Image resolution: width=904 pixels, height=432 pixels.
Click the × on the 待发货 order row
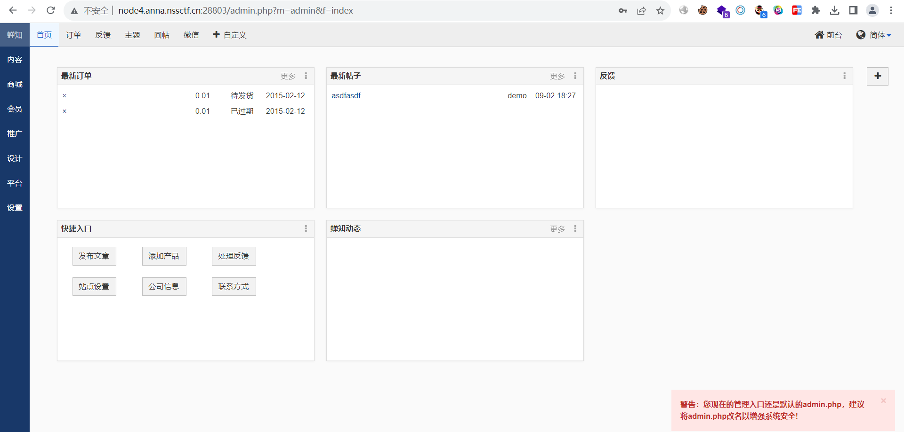pyautogui.click(x=65, y=96)
